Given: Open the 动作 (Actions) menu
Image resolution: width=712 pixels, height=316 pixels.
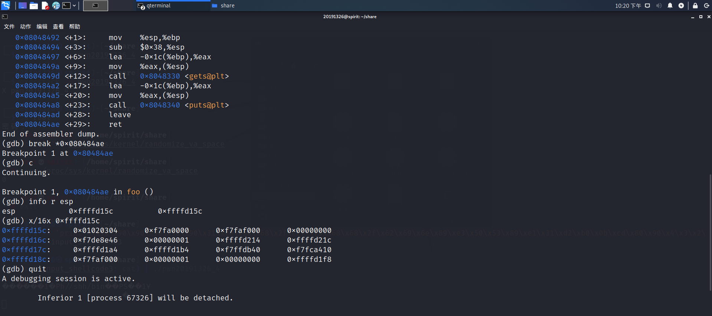Looking at the screenshot, I should (x=26, y=27).
